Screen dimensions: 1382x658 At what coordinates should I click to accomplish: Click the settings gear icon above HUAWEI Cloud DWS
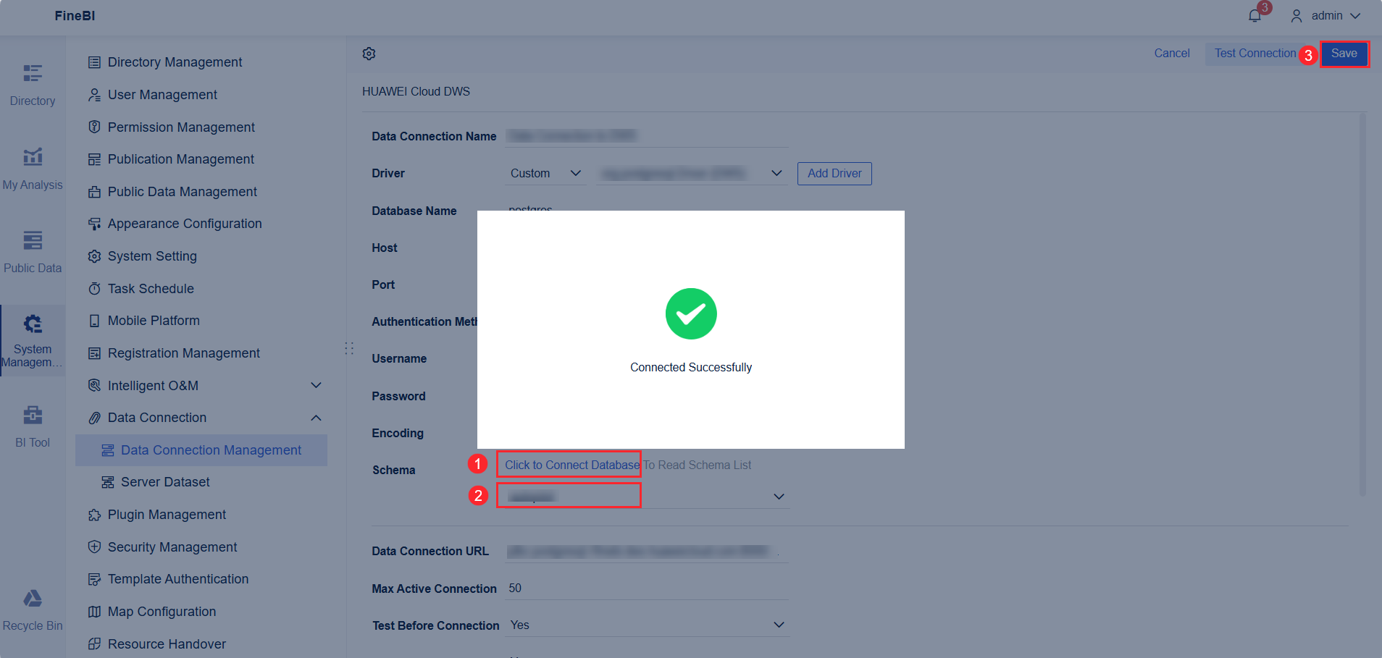click(x=369, y=54)
